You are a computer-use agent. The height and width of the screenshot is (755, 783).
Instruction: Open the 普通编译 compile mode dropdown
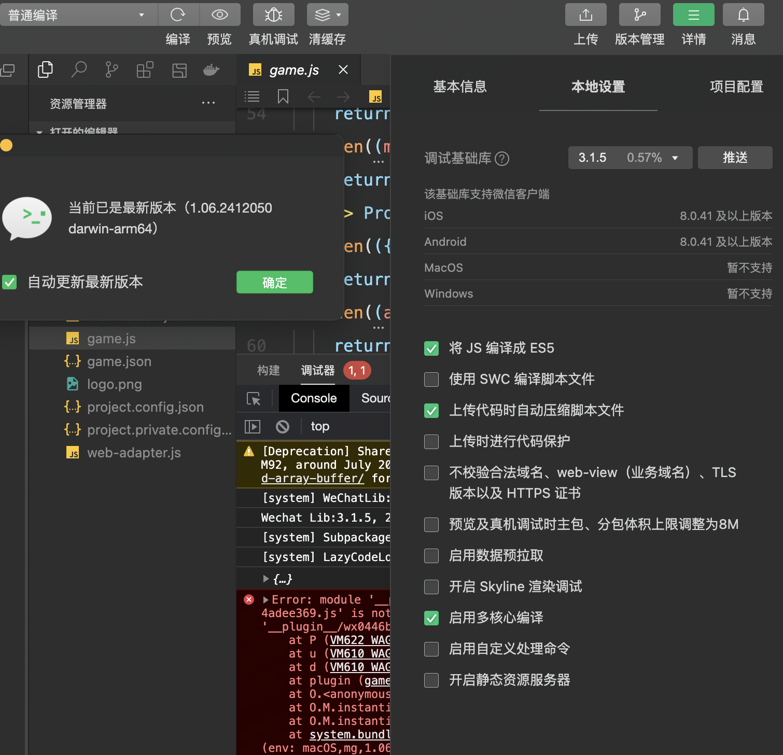tap(78, 15)
